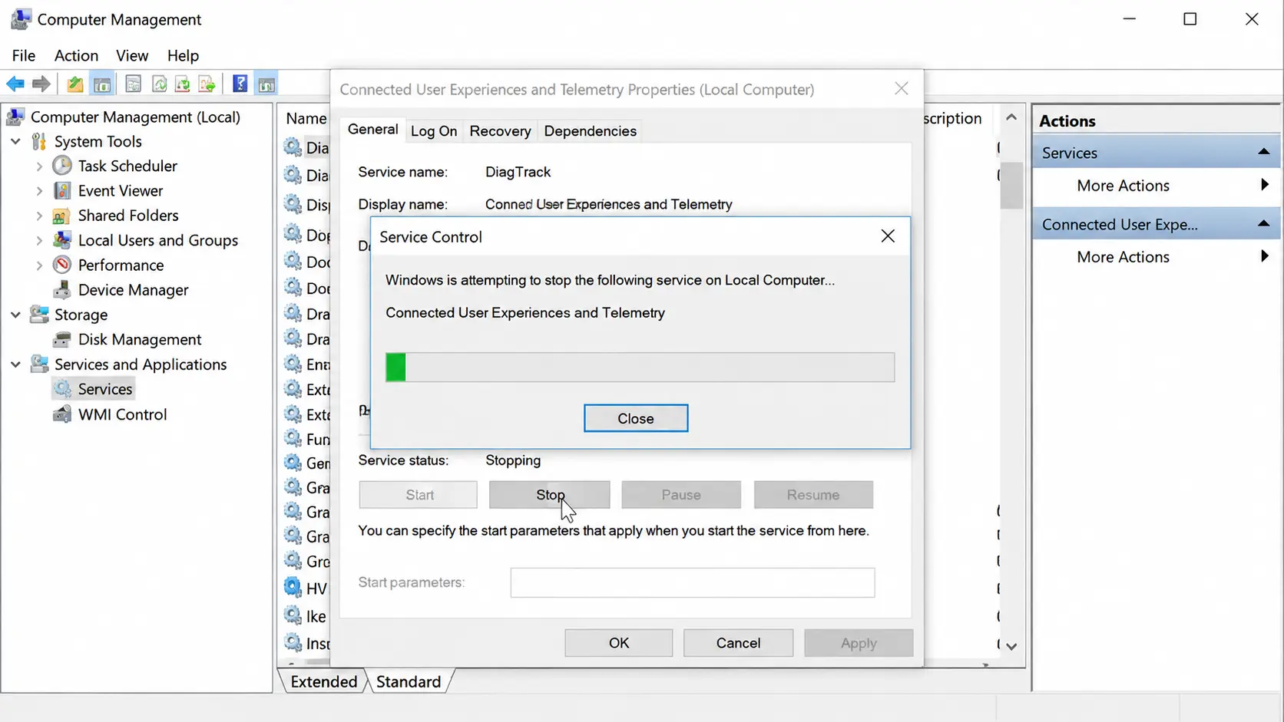Click the gear icon beside Fun
1284x722 pixels.
pyautogui.click(x=293, y=439)
